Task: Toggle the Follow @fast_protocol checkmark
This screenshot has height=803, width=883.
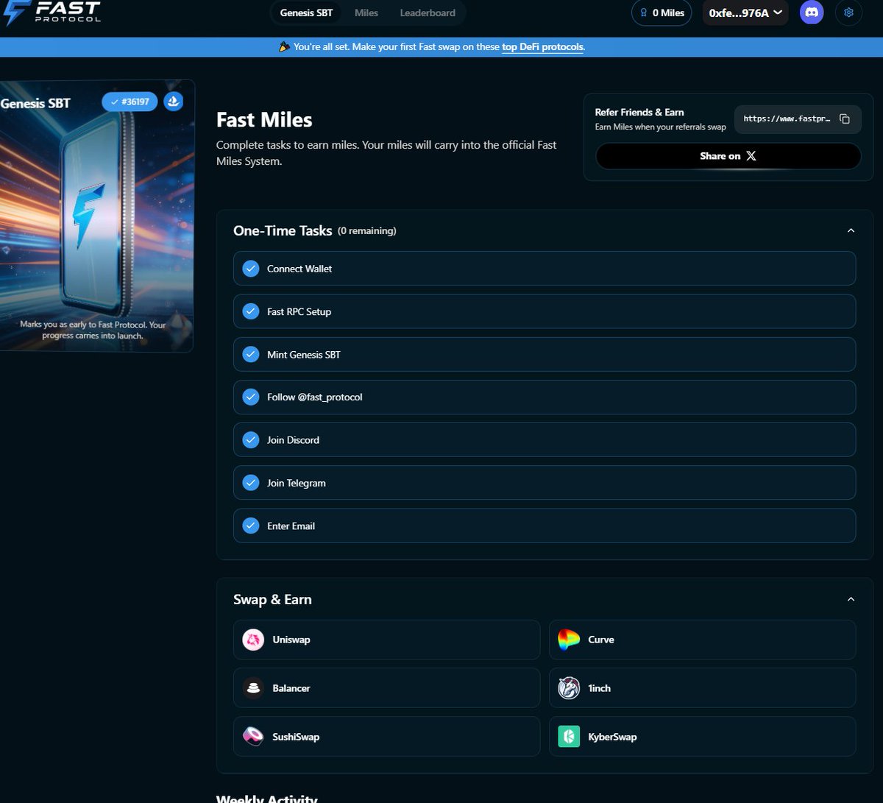Action: click(251, 397)
